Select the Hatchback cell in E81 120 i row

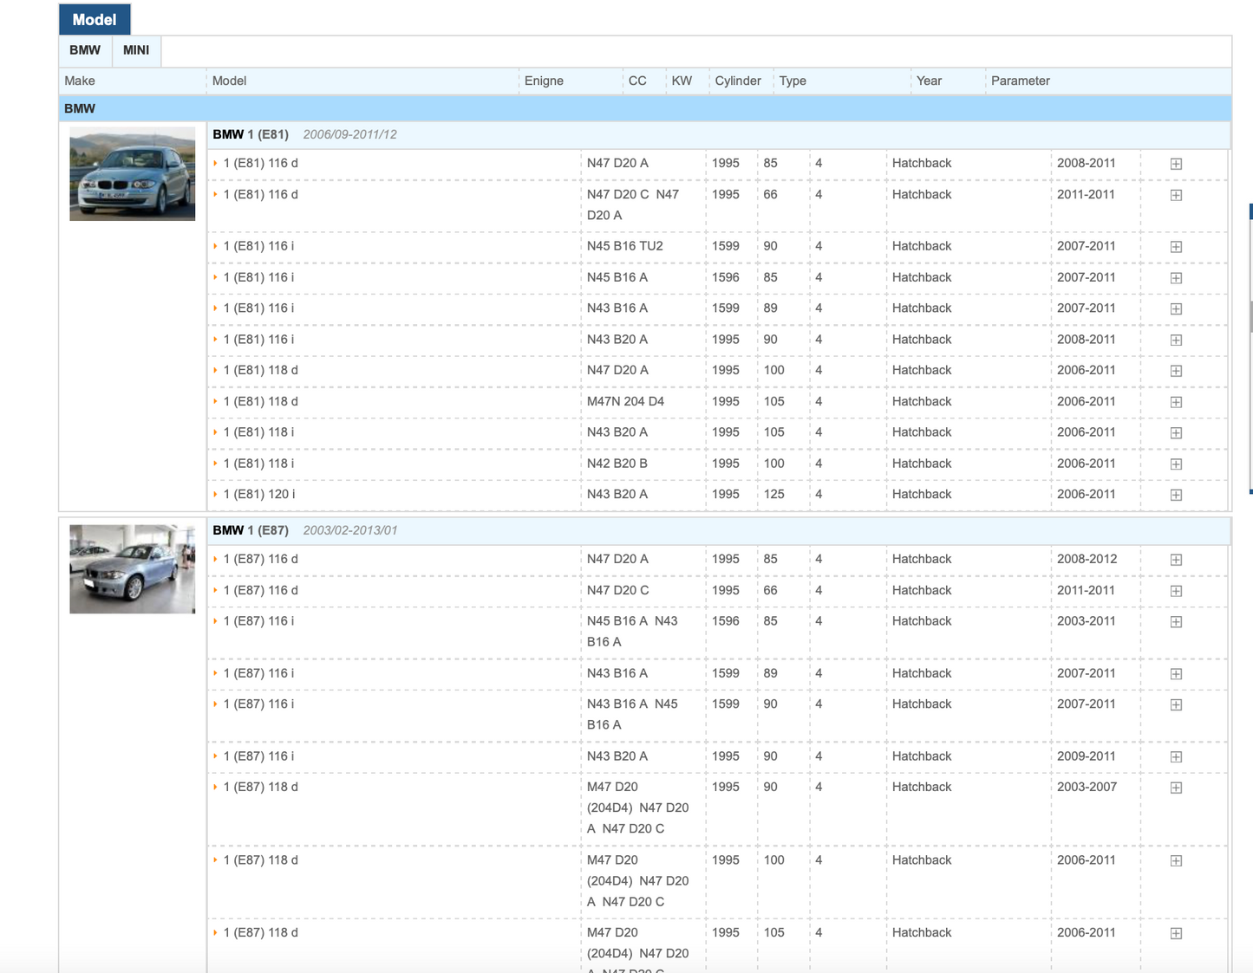[922, 494]
